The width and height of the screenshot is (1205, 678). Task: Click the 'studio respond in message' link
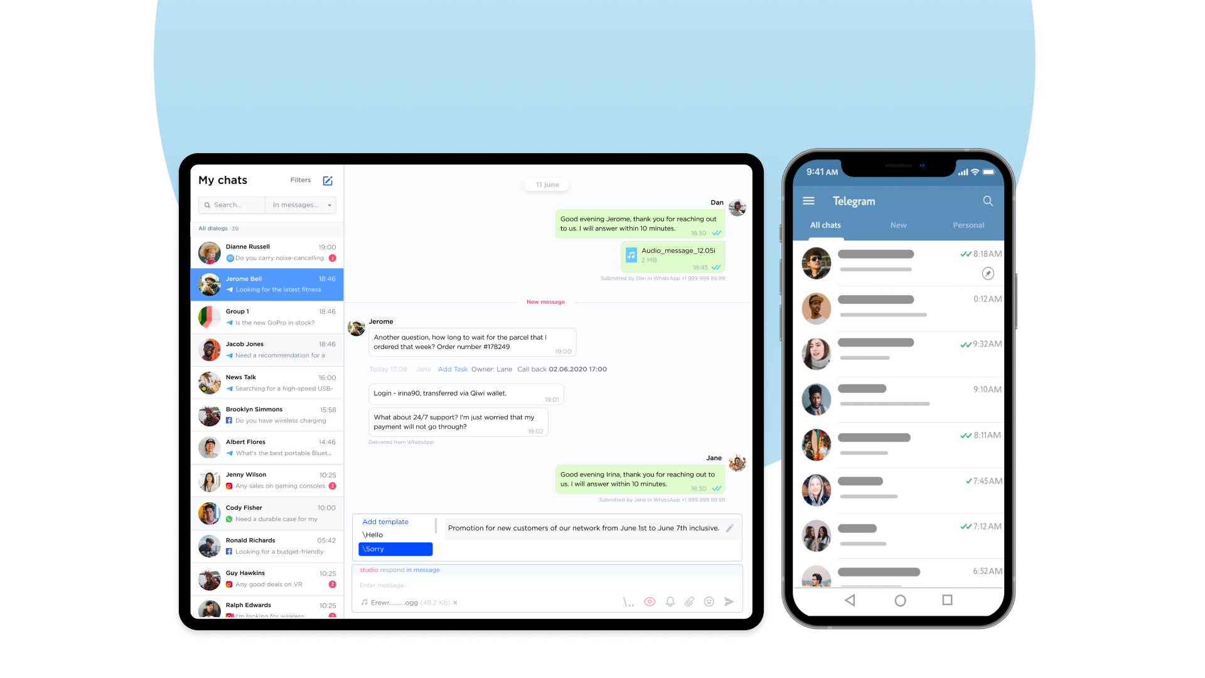click(400, 569)
